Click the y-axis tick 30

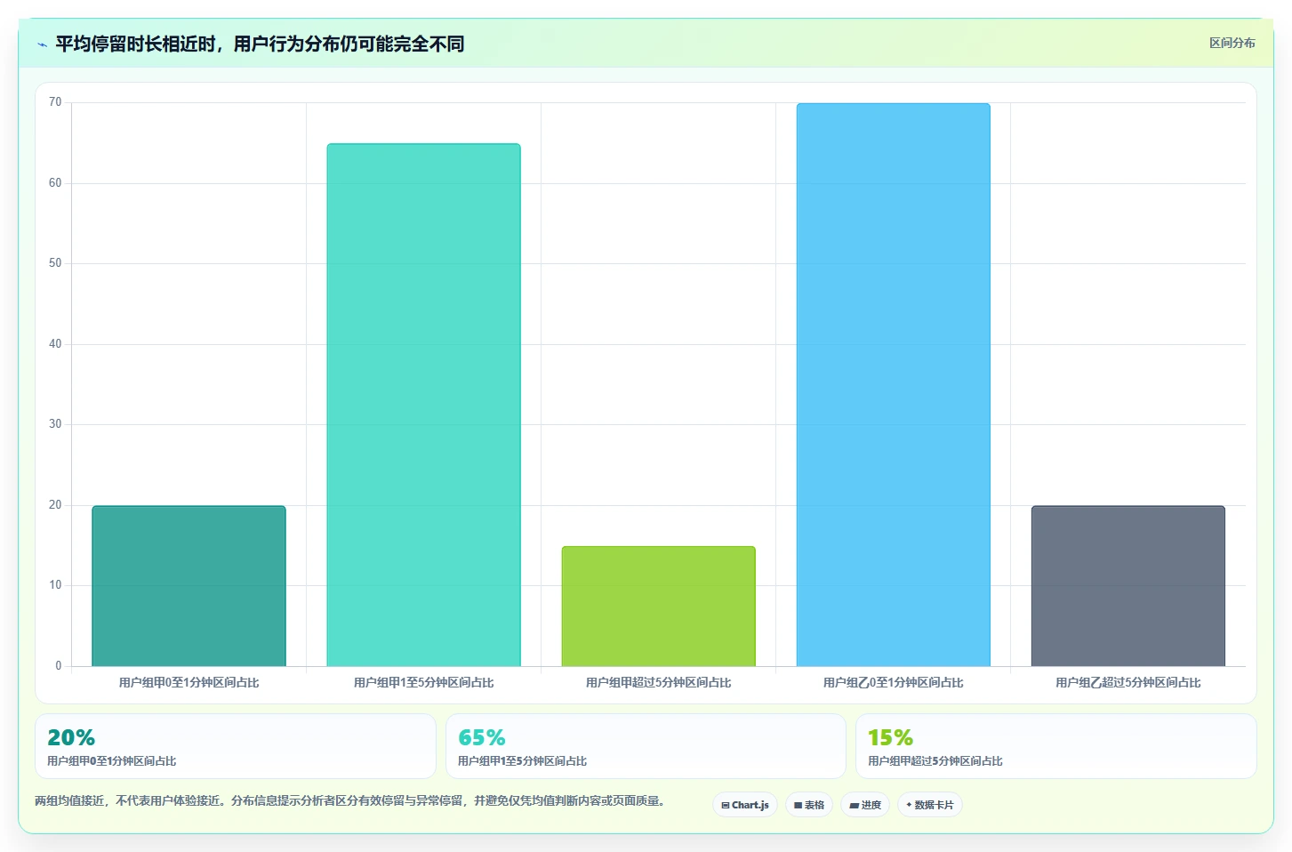coord(55,424)
